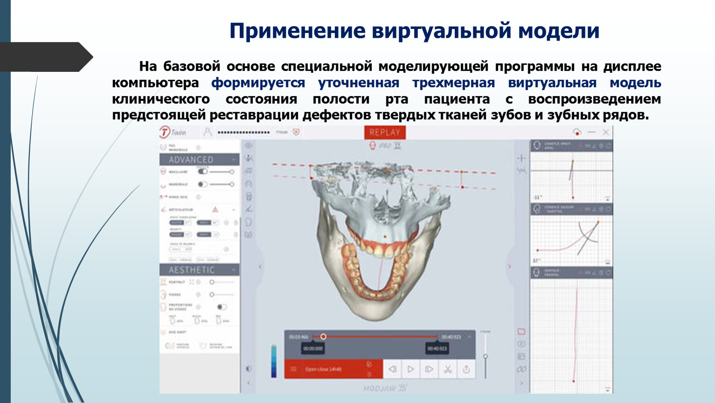Step to the next frame
715x403 pixels.
(x=429, y=369)
